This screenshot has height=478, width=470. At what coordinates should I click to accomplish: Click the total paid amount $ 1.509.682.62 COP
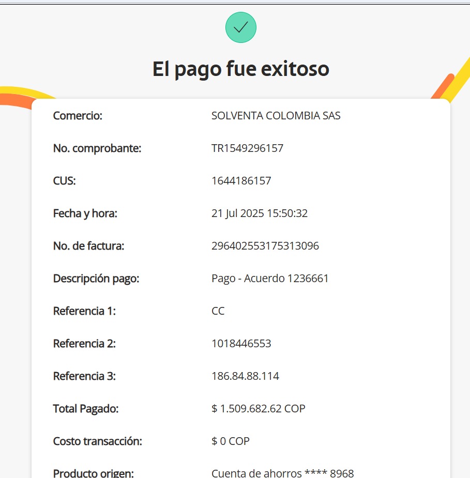(x=258, y=409)
